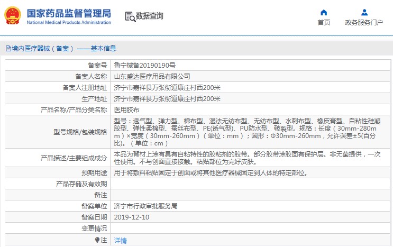Click the 备案号 label
The image size is (393, 247).
point(97,66)
